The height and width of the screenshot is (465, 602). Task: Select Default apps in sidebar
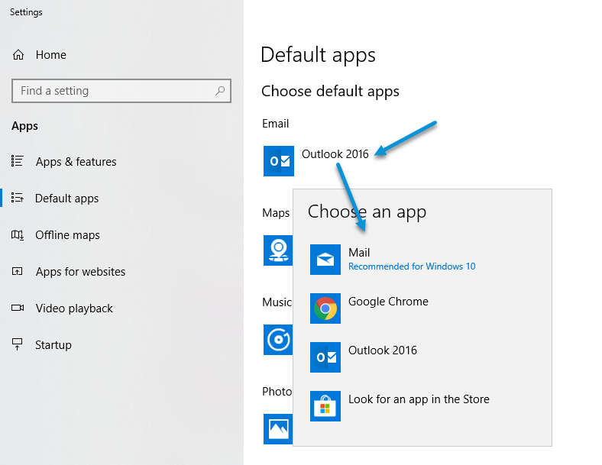pos(121,198)
